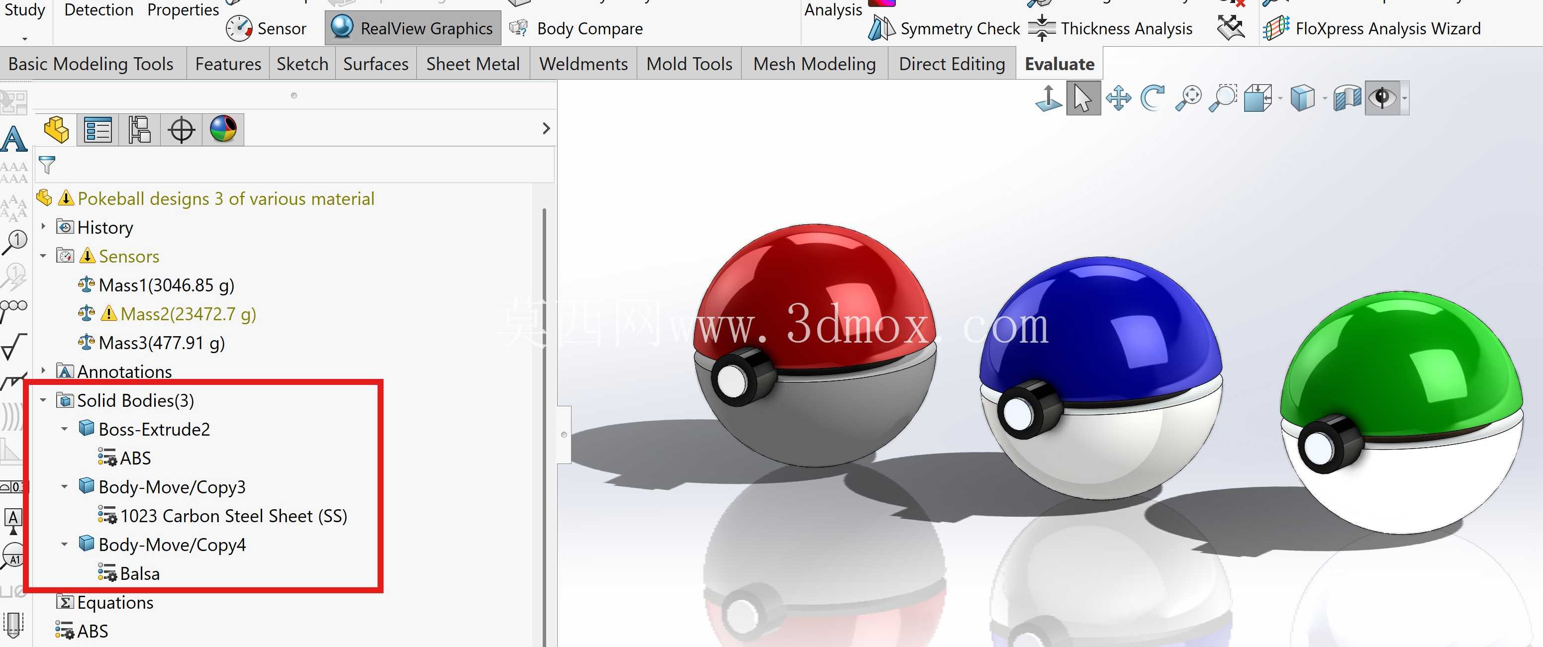Screen dimensions: 1543x647
Task: Open the ConfigurationManager tab
Action: 140,129
